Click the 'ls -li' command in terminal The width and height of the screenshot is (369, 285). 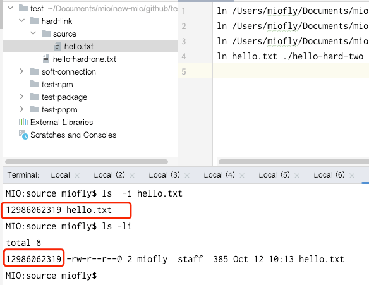(x=117, y=226)
